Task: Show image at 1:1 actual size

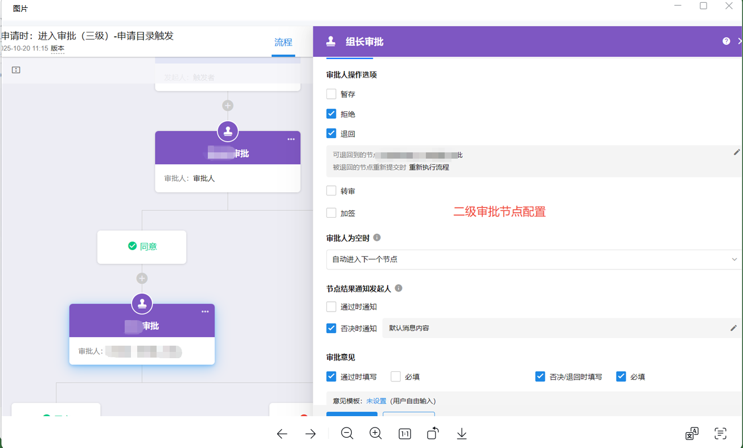Action: (x=405, y=434)
